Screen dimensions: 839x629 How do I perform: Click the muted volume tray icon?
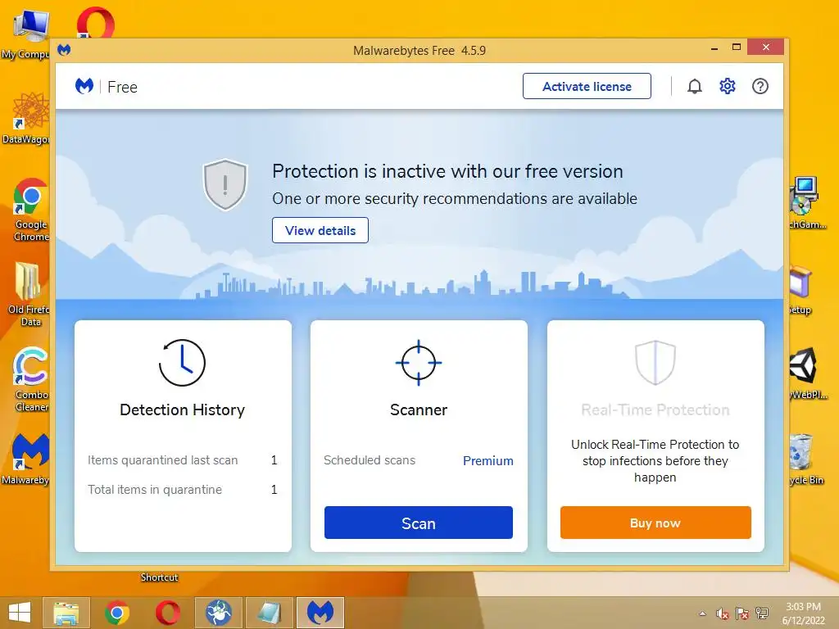[x=723, y=613]
